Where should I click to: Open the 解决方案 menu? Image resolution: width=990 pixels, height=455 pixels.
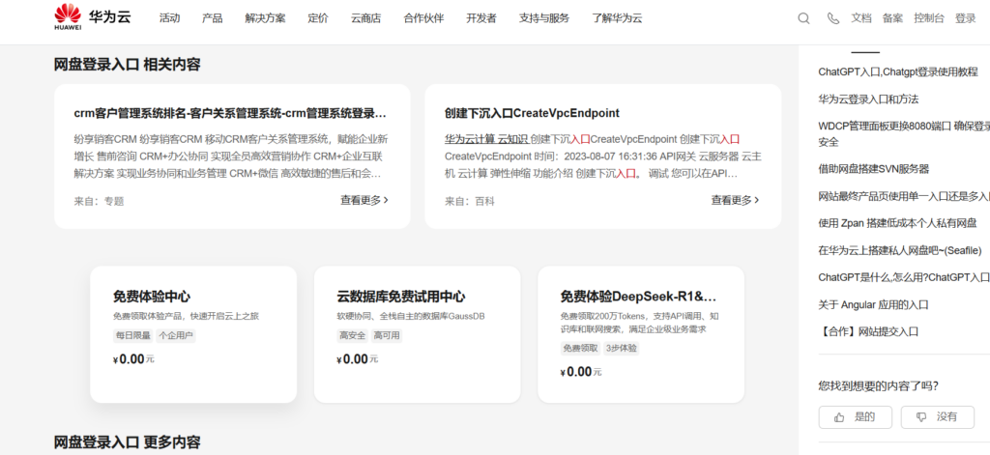(265, 18)
